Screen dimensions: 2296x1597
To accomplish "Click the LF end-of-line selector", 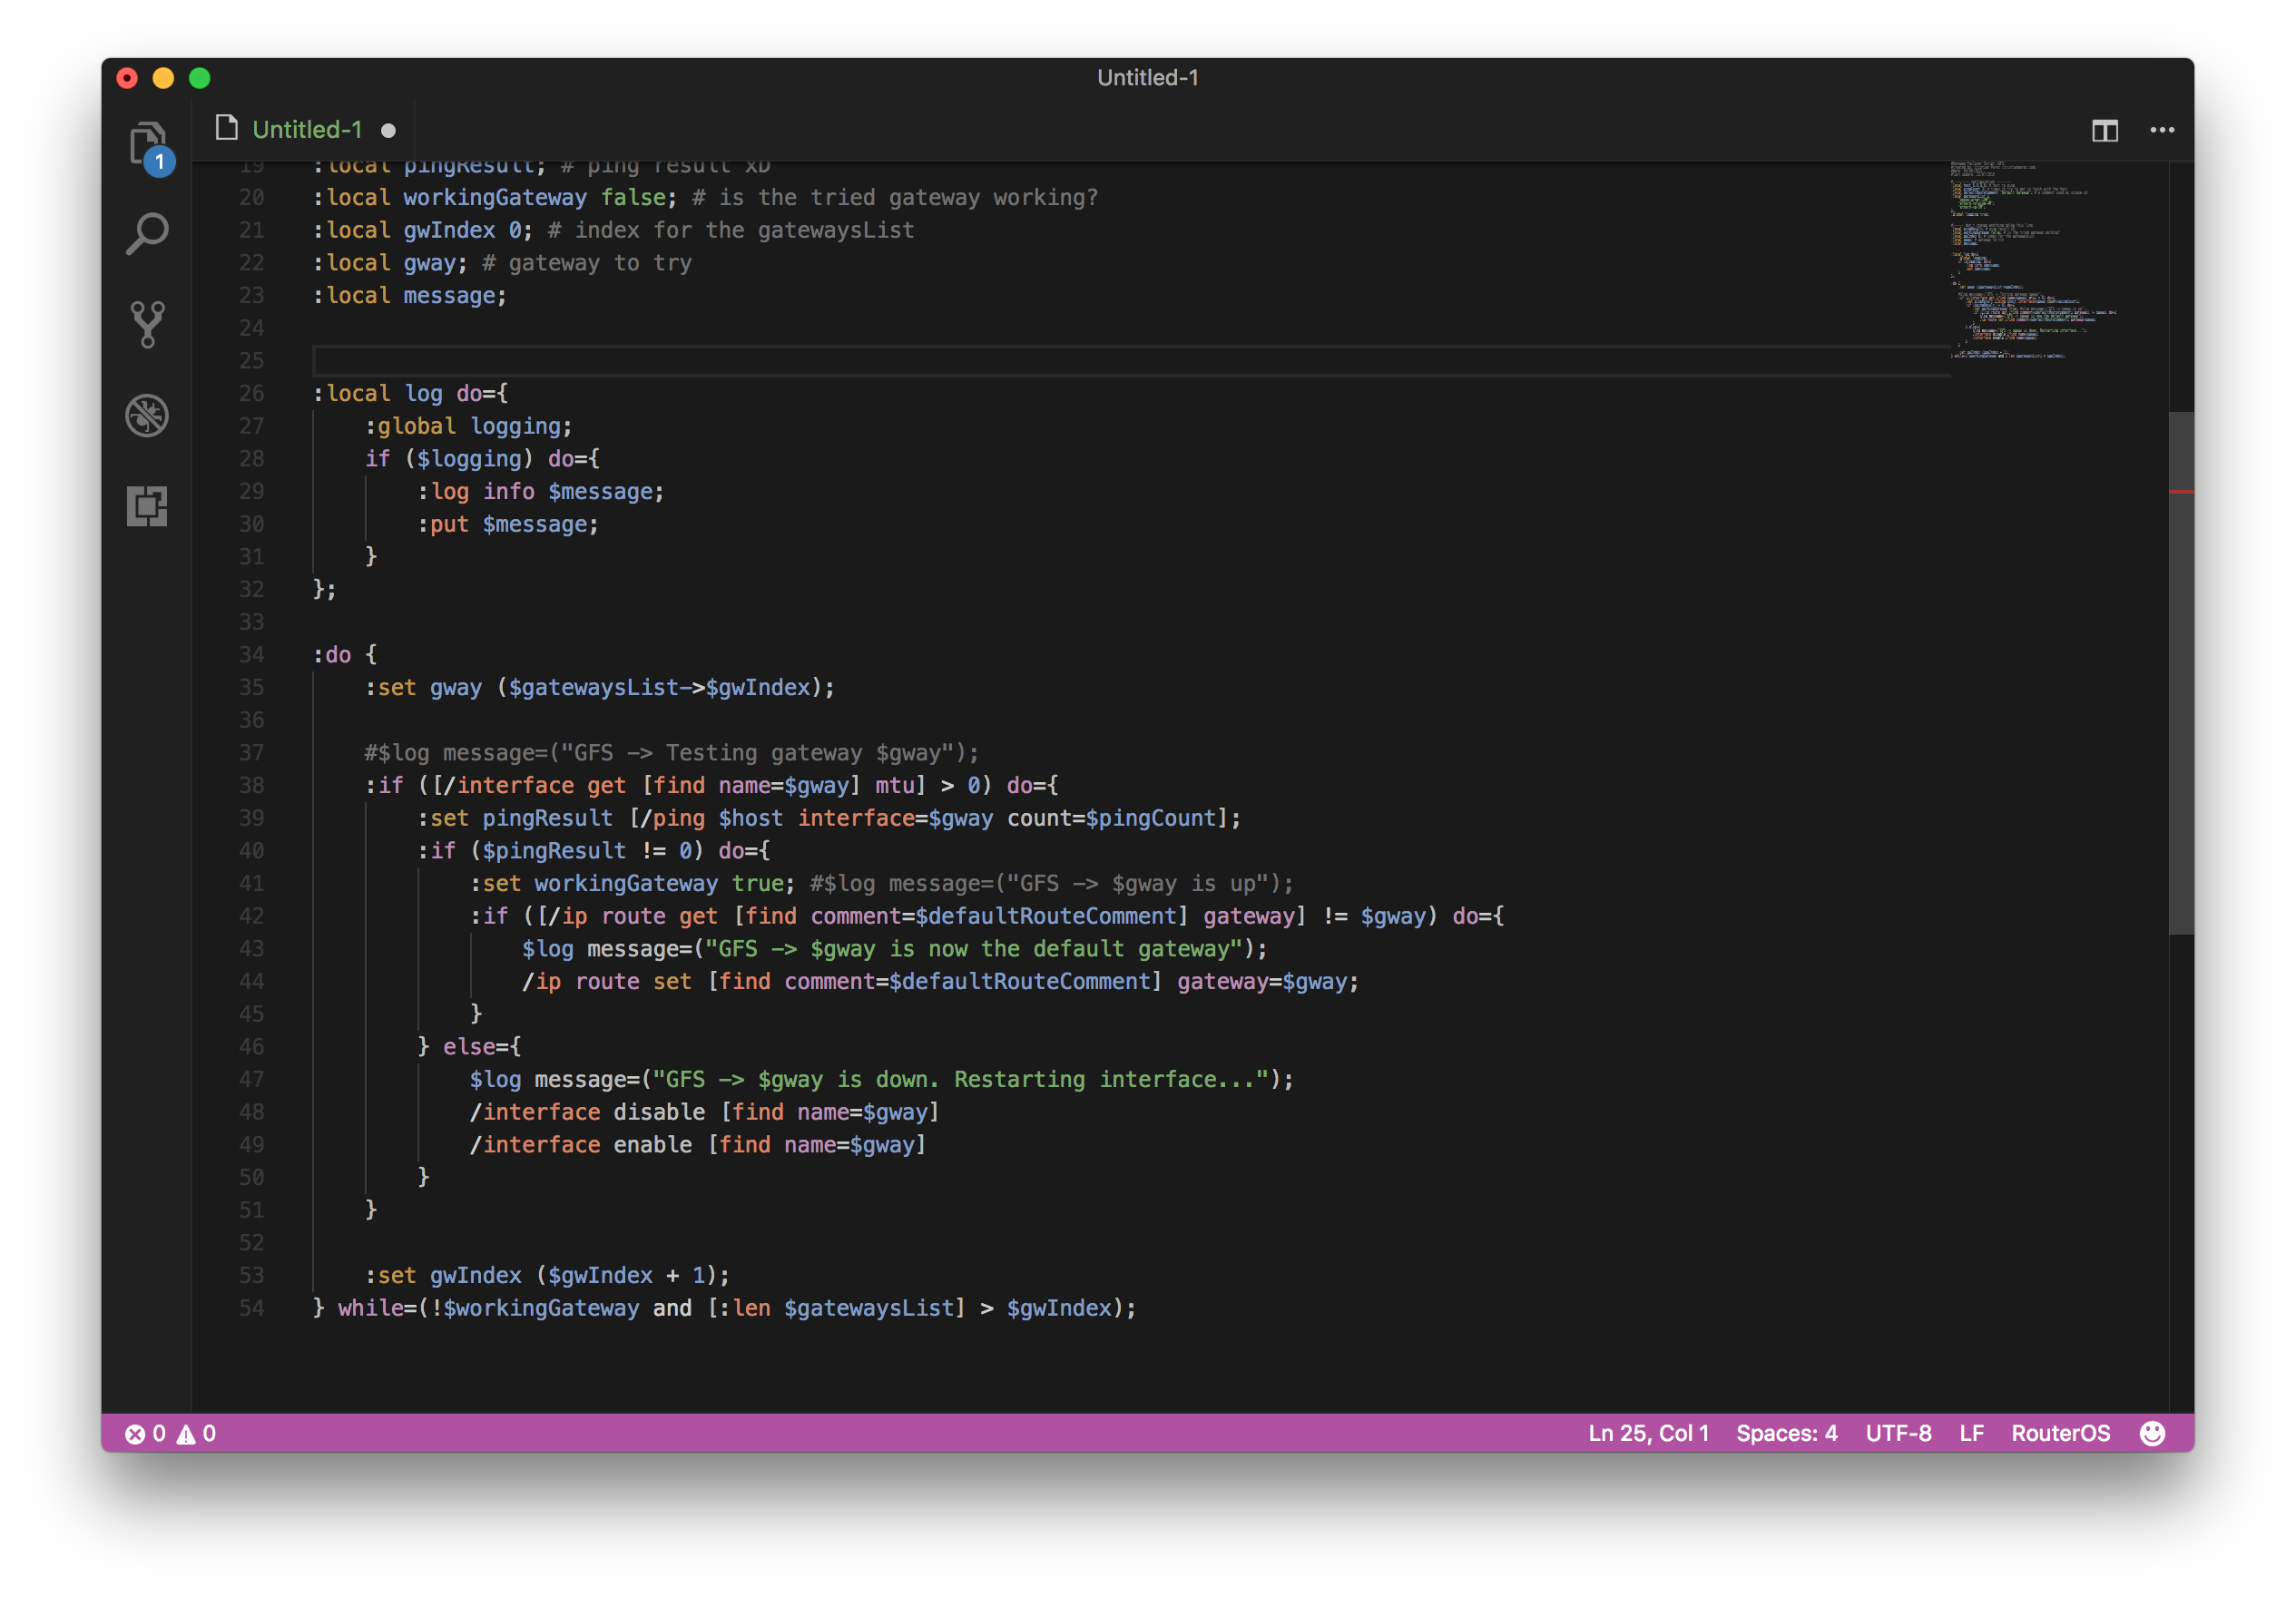I will pyautogui.click(x=1971, y=1433).
